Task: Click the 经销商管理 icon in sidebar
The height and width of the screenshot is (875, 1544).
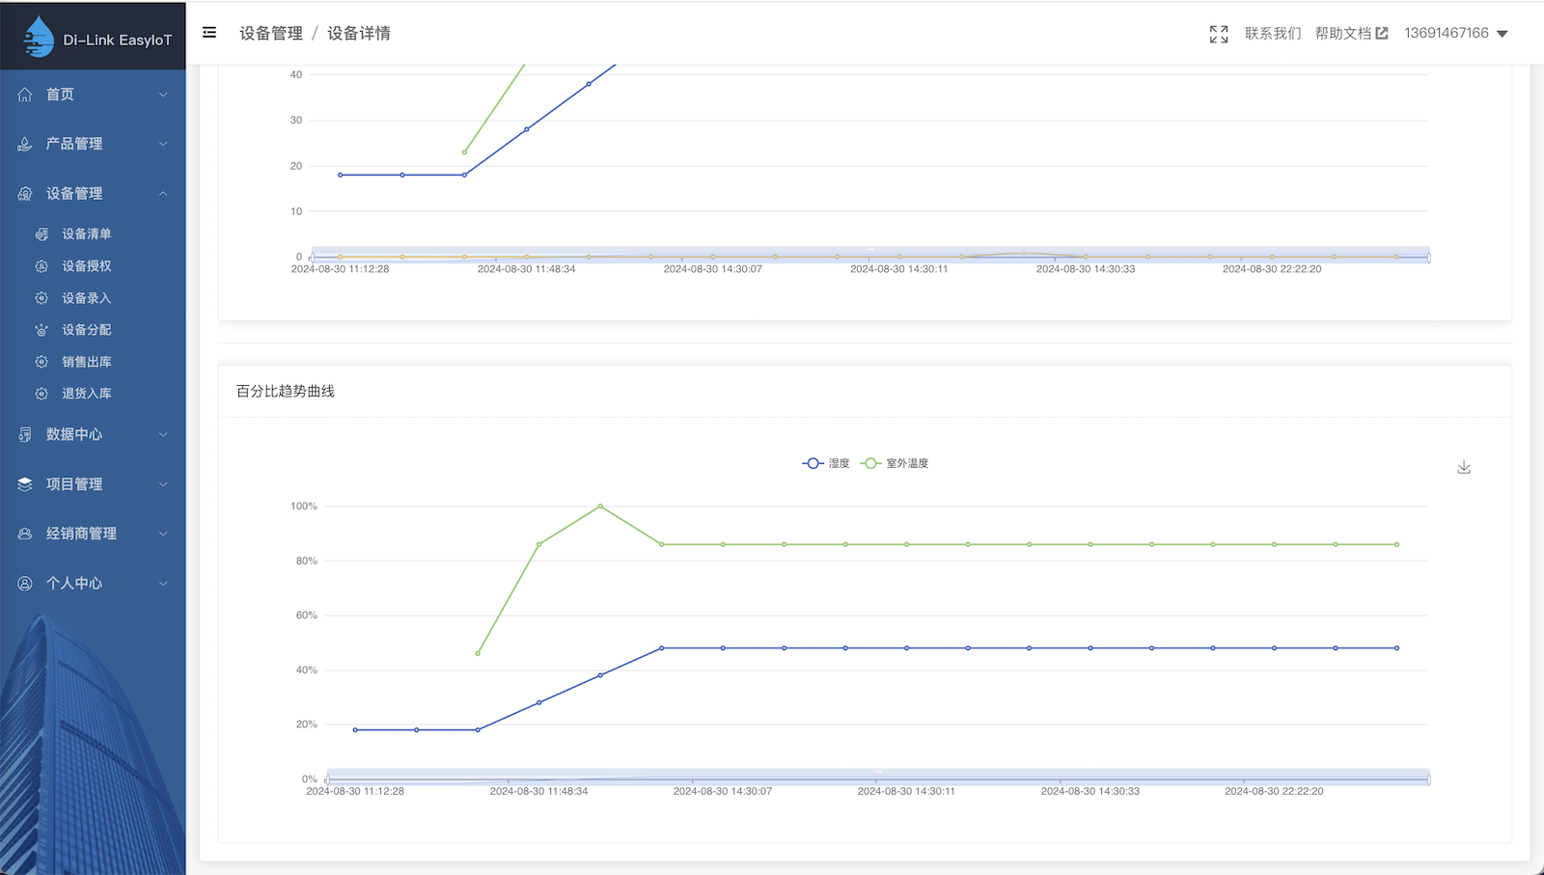Action: coord(25,533)
